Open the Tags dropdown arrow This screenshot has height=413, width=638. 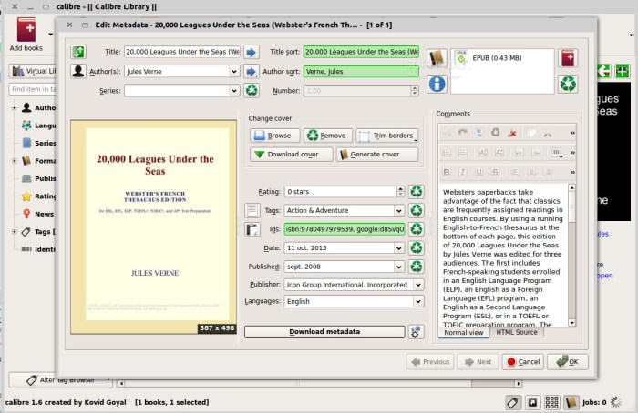point(399,210)
